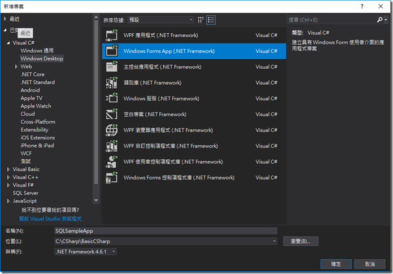Select Windows Forms App (.NET Framework) row text
Image resolution: width=393 pixels, height=274 pixels.
pos(169,51)
